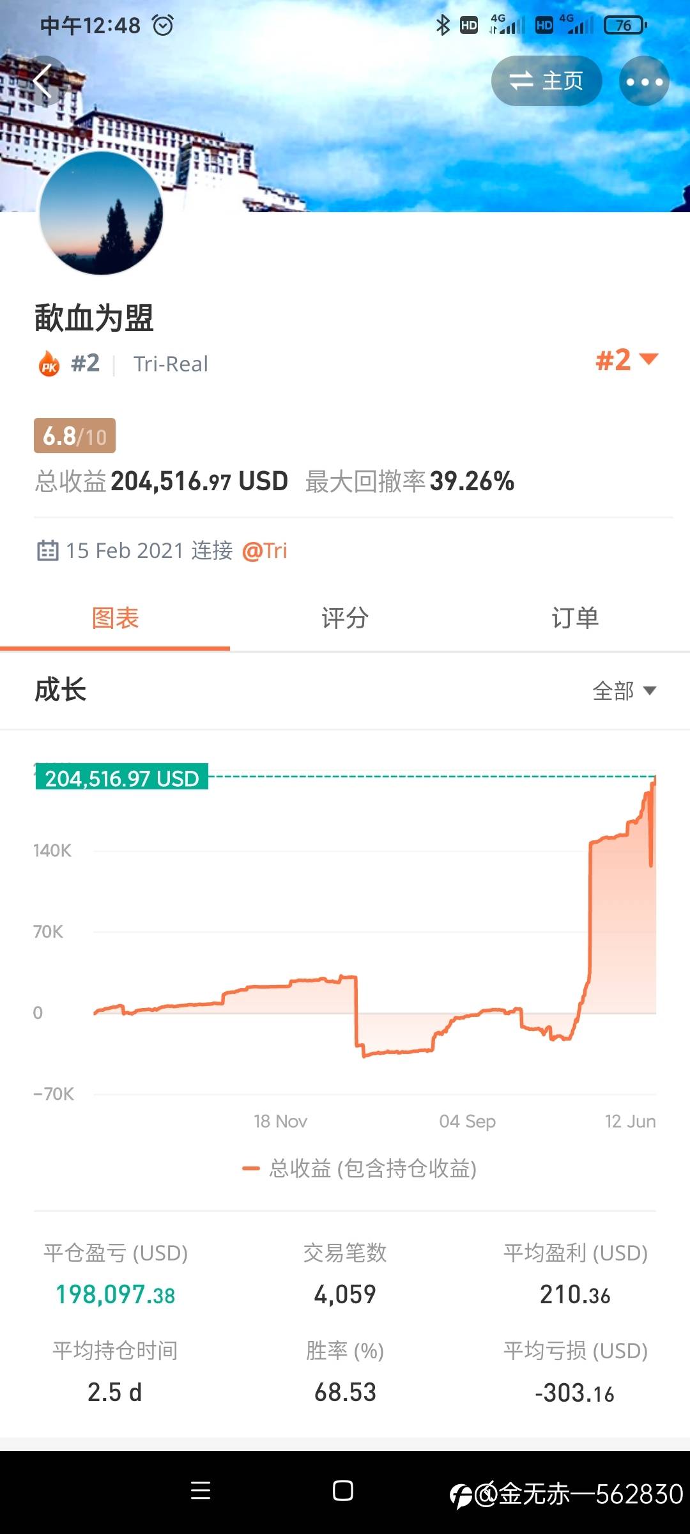Open the round profile avatar picture
The height and width of the screenshot is (1534, 690).
pyautogui.click(x=101, y=213)
